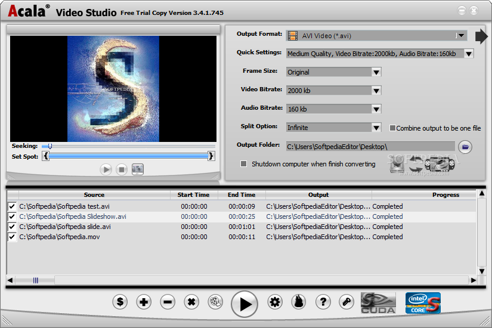
Task: Set the end spot right brace marker
Action: [x=211, y=156]
